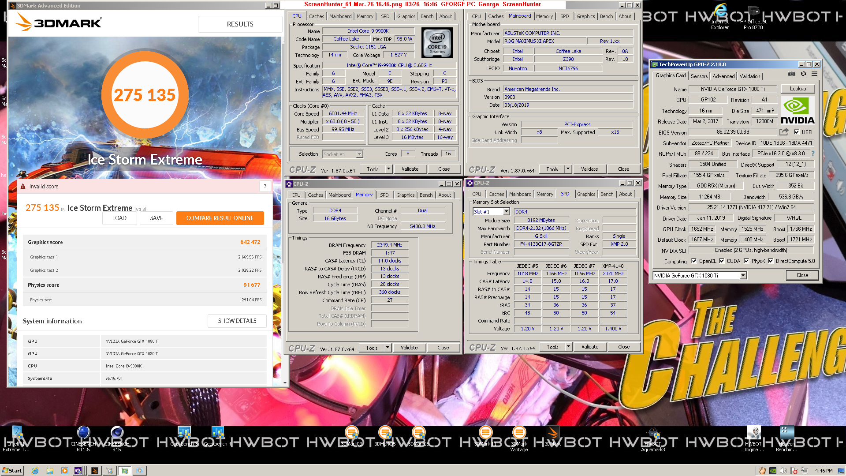Viewport: 846px width, 476px height.
Task: Toggle the UEFI checkbox in GPU-Z
Action: click(x=797, y=132)
